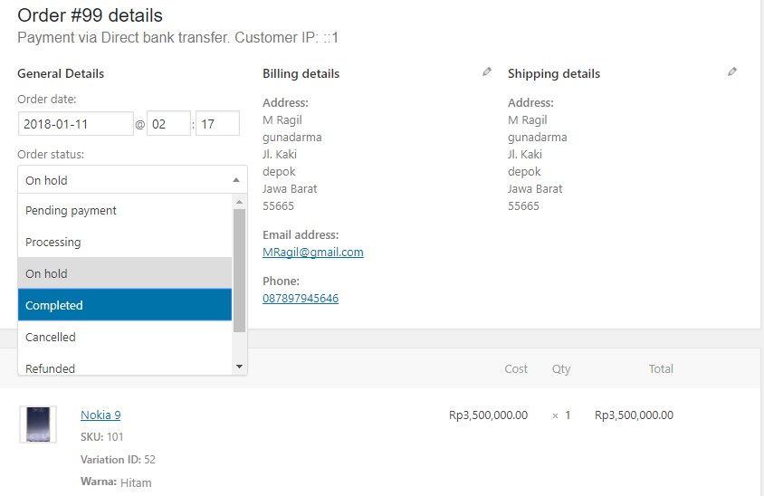The height and width of the screenshot is (496, 764).
Task: Edit shipping details with pencil icon
Action: tap(732, 72)
